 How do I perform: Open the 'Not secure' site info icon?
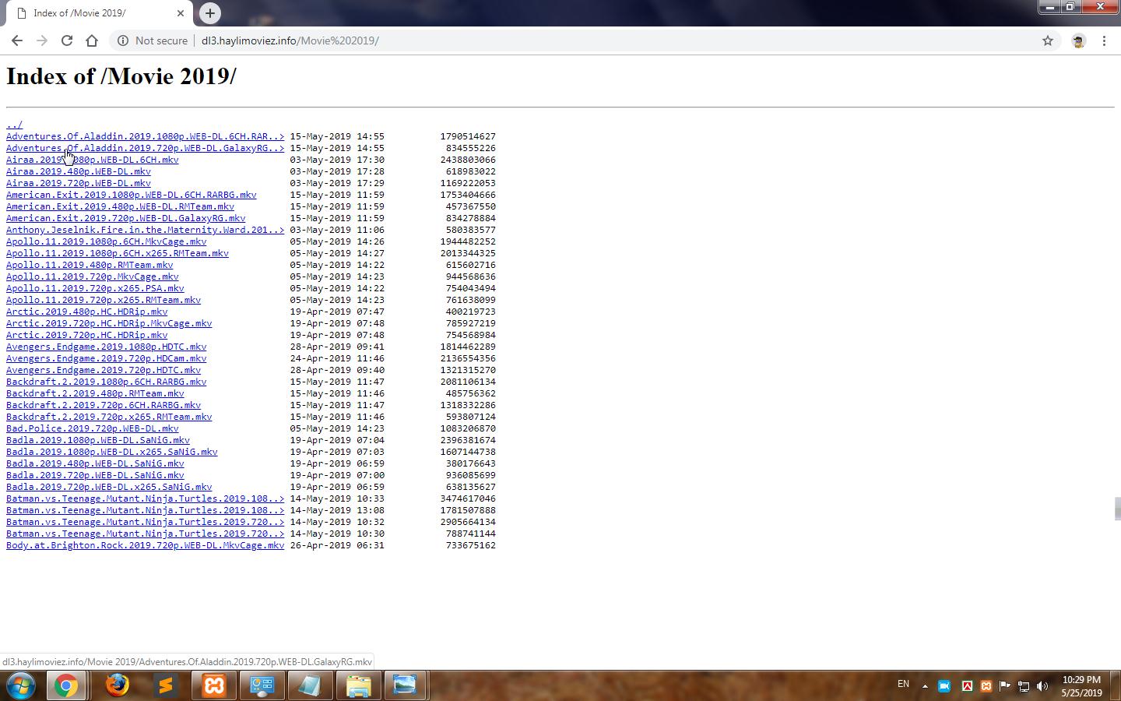coord(125,41)
